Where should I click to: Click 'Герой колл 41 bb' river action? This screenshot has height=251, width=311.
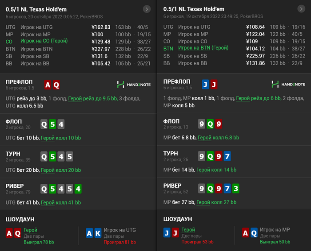[61, 203]
